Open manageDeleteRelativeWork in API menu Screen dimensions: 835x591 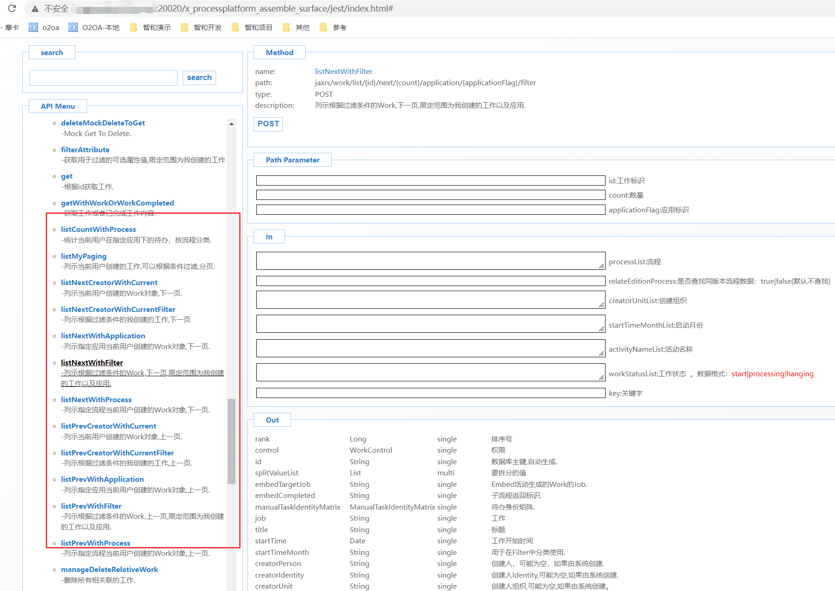[109, 570]
